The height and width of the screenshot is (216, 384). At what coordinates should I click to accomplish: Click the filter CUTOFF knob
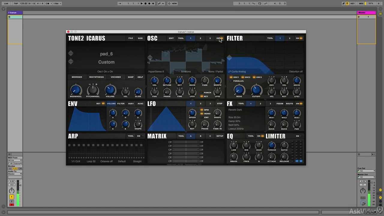256,90
